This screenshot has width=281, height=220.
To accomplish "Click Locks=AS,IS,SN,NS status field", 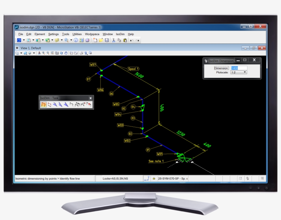I will coord(115,179).
